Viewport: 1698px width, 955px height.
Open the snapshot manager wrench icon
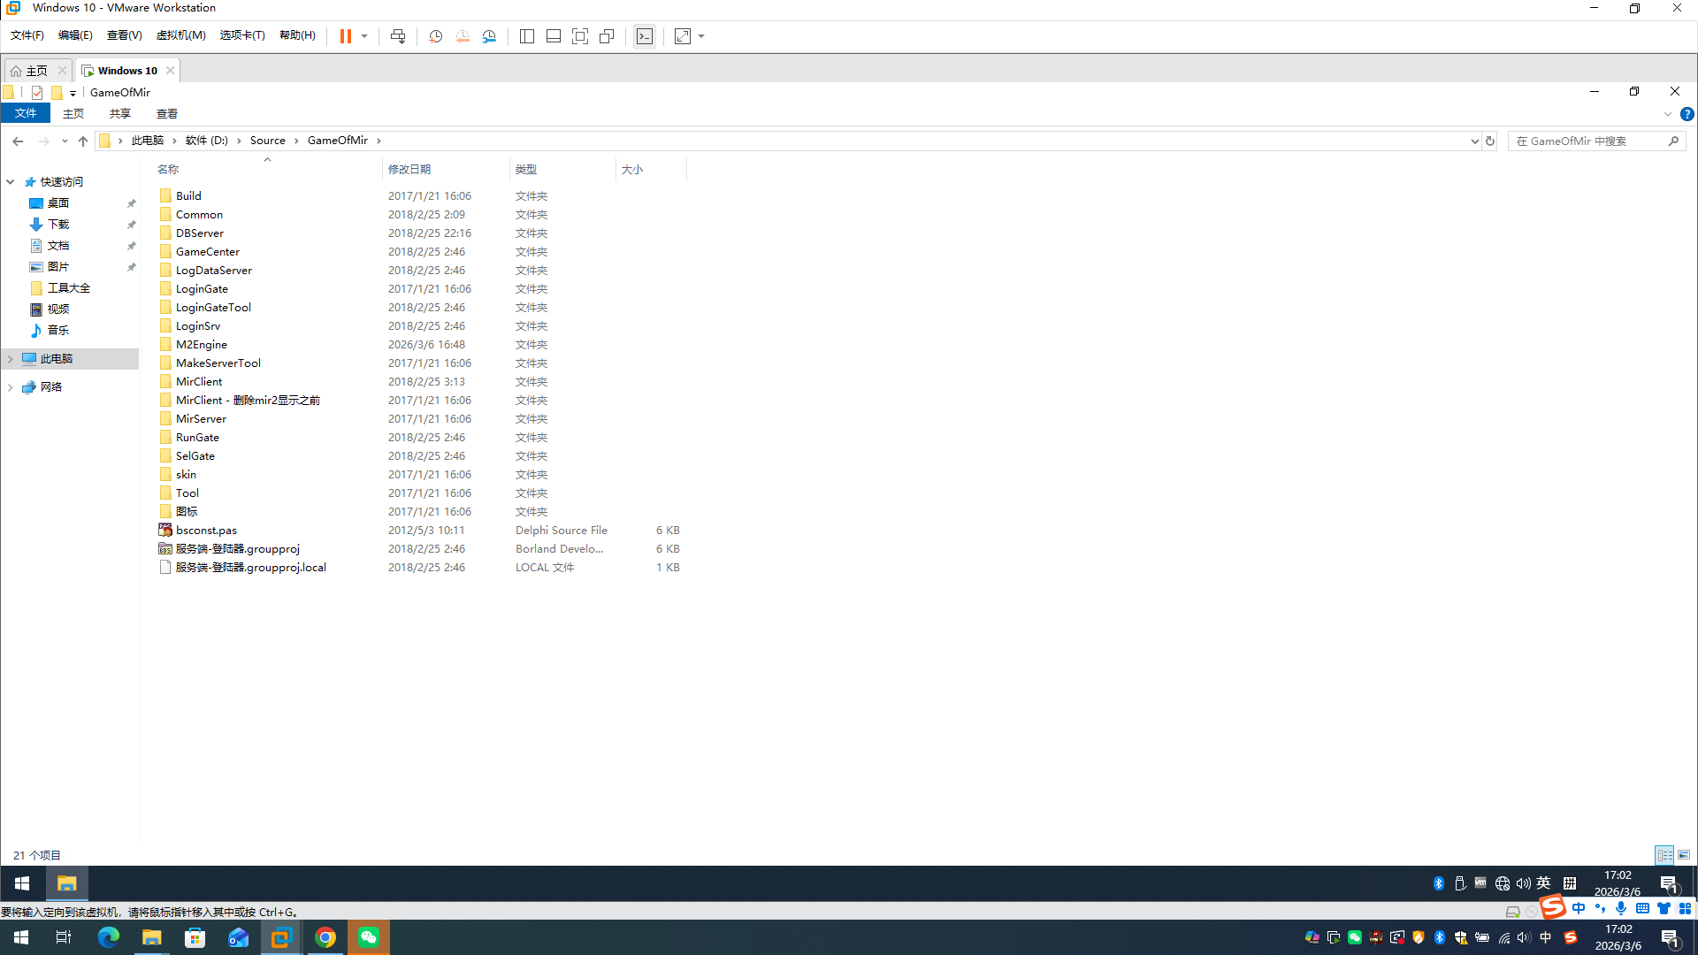point(489,36)
